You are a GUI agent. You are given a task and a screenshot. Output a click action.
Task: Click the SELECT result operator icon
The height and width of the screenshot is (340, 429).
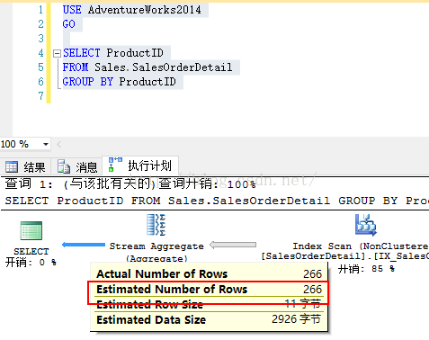click(31, 230)
